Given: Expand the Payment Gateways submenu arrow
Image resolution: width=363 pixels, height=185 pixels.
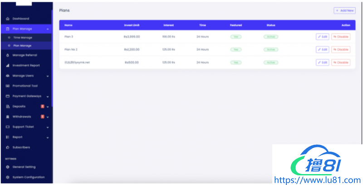Looking at the screenshot, I should (48, 96).
